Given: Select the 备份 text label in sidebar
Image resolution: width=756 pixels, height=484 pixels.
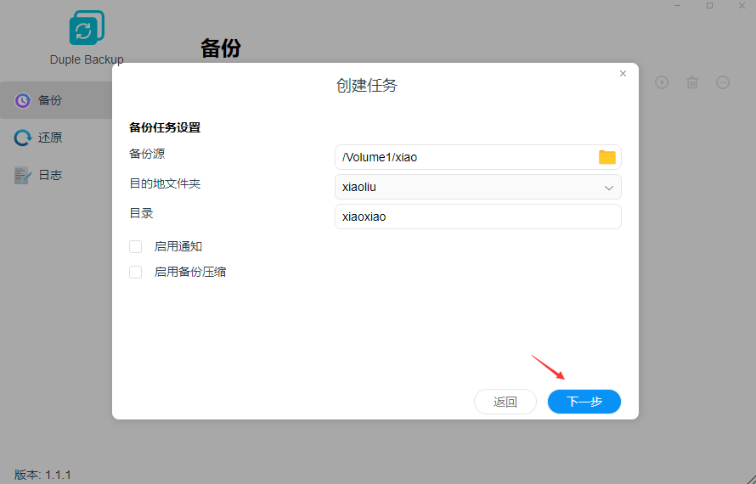Looking at the screenshot, I should pyautogui.click(x=50, y=100).
